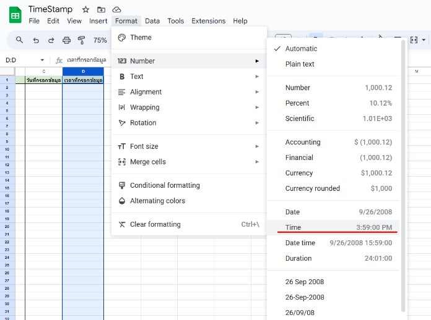This screenshot has width=431, height=320.
Task: Apply the Currency $1,000.12 format
Action: (333, 173)
